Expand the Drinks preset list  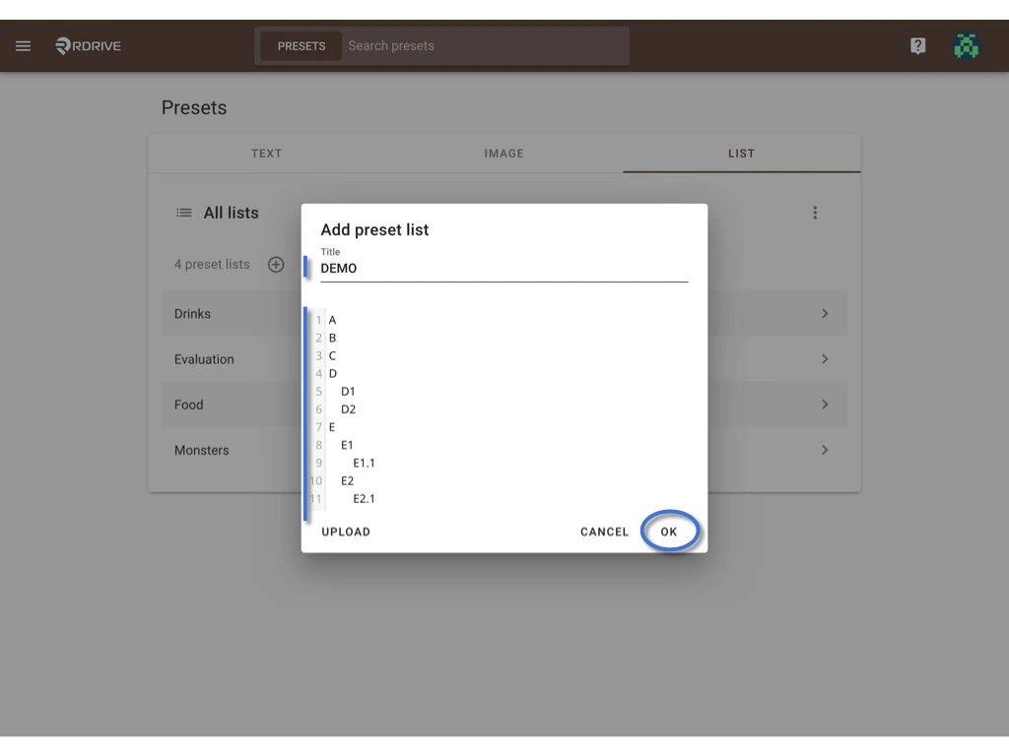coord(825,313)
